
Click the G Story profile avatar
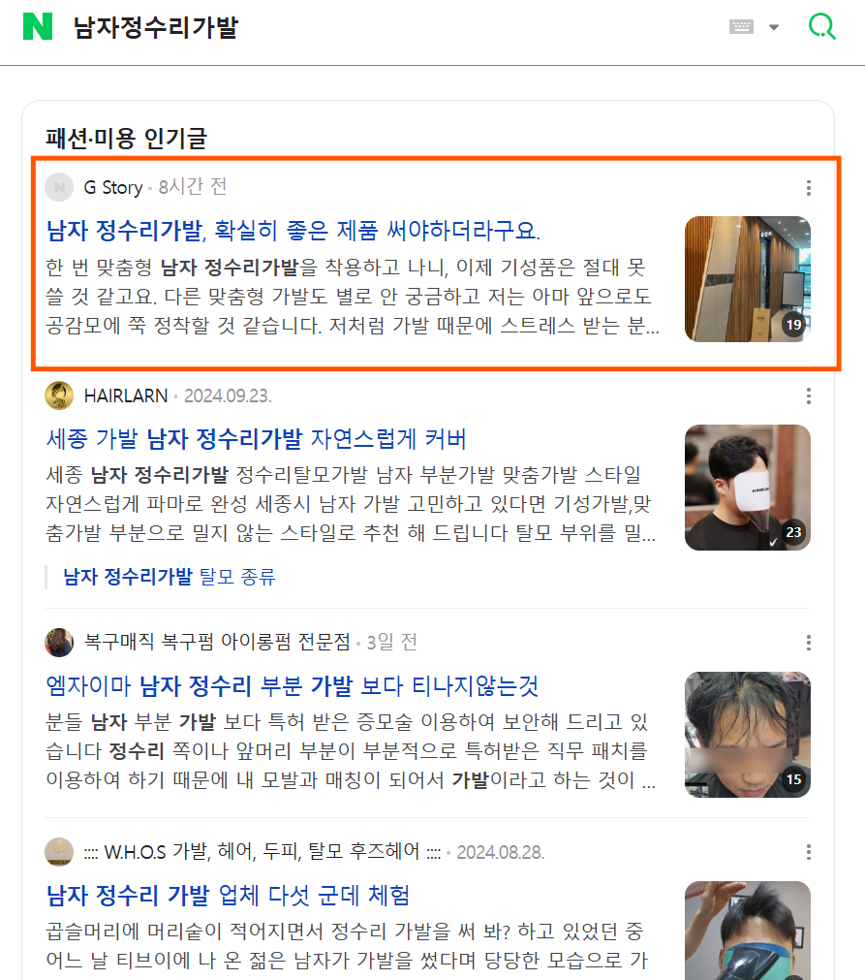pyautogui.click(x=59, y=187)
